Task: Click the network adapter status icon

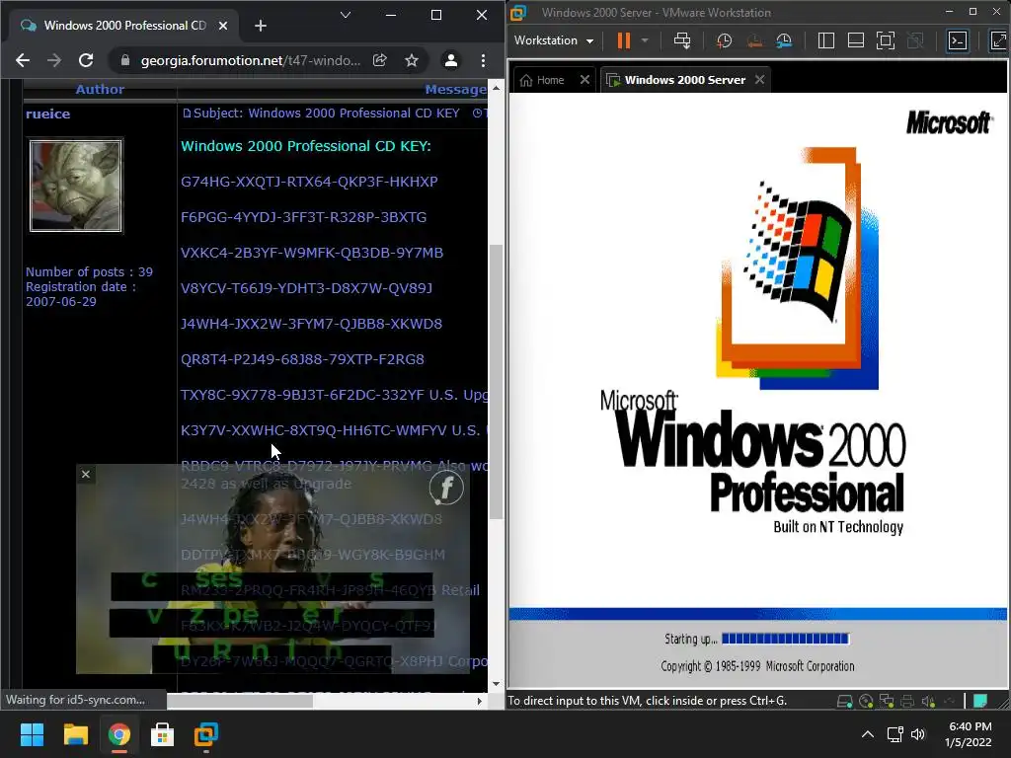Action: click(887, 702)
